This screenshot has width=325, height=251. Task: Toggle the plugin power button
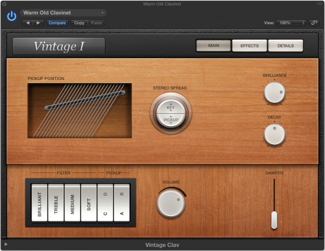coord(11,16)
